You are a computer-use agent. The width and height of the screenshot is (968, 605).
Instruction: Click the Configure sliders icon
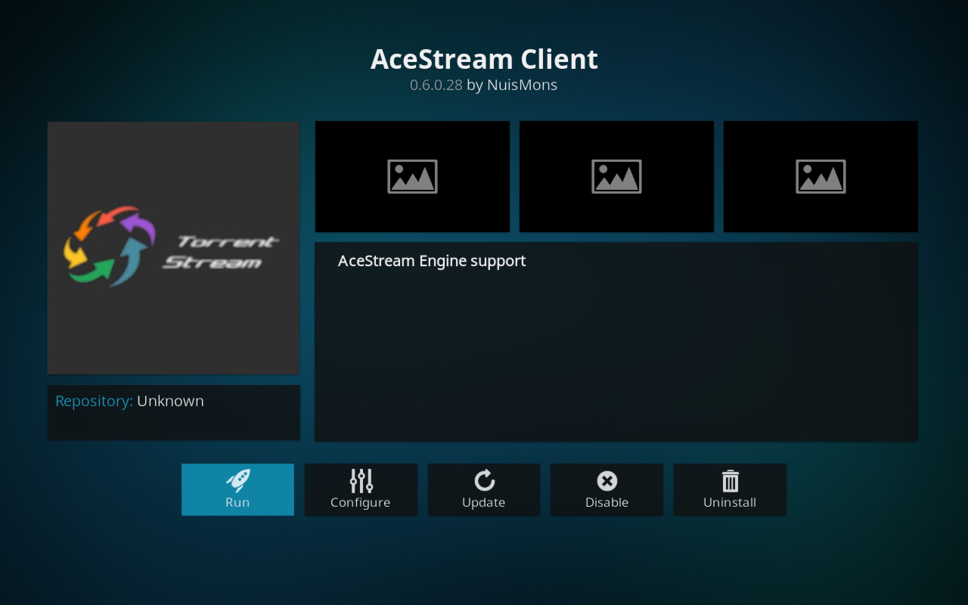[361, 481]
